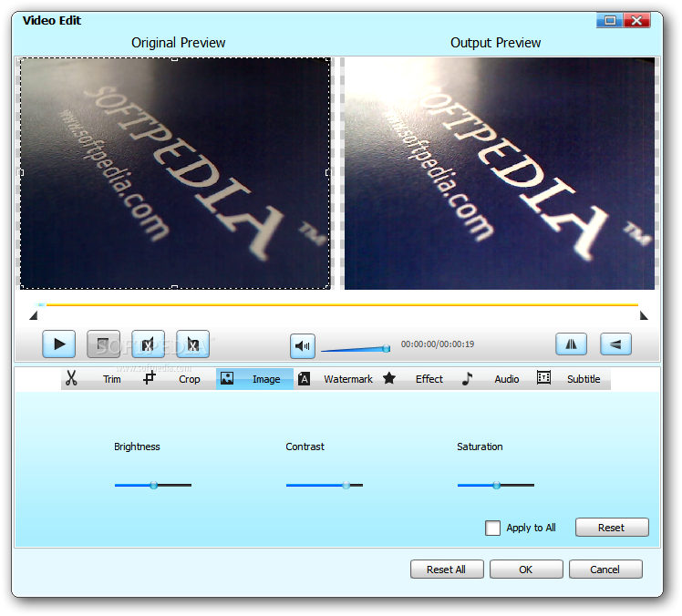Click the Subtitle filmstrip icon
The height and width of the screenshot is (616, 682).
[x=543, y=377]
